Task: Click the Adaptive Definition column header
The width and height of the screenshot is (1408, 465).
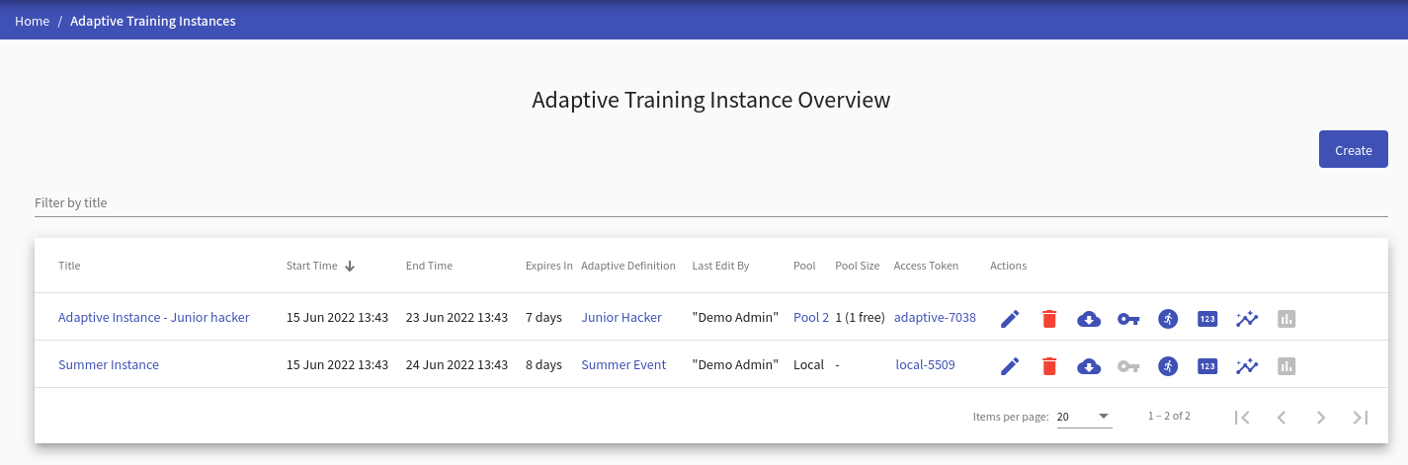Action: pyautogui.click(x=628, y=266)
